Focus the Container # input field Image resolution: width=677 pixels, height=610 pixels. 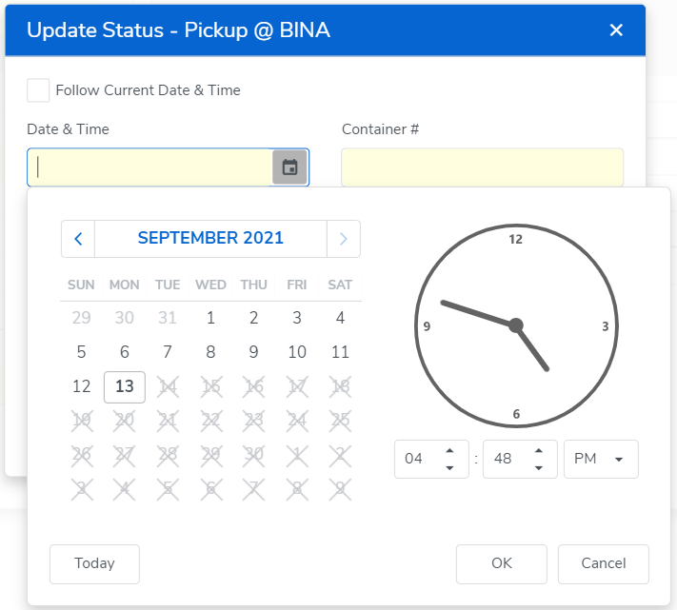(482, 167)
